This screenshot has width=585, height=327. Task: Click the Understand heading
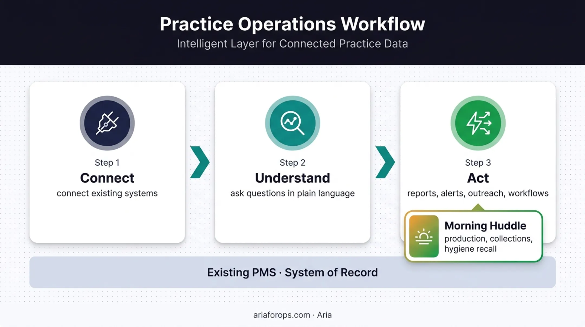292,178
